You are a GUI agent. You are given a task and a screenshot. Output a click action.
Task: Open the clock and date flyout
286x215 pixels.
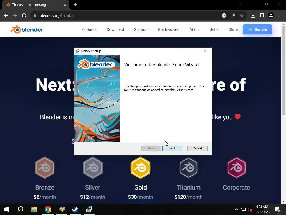coord(262,209)
